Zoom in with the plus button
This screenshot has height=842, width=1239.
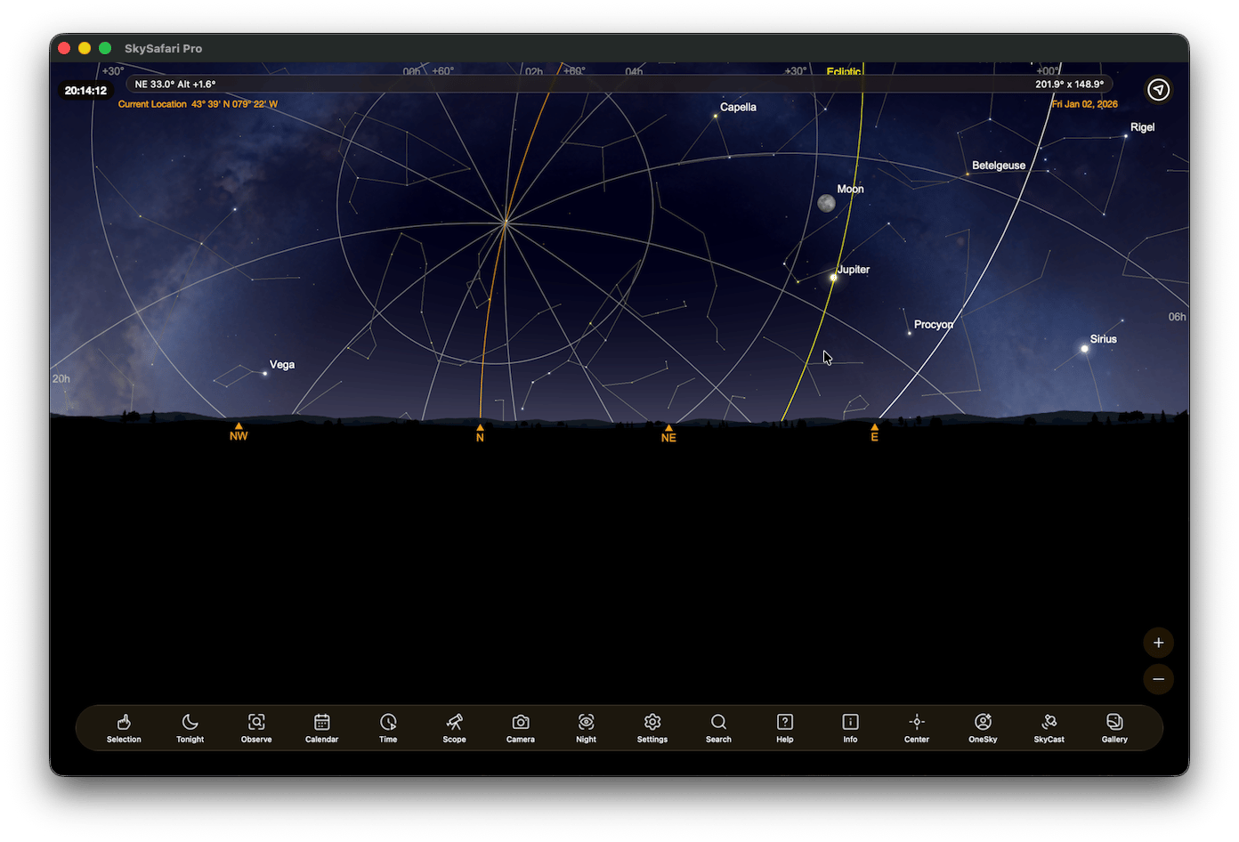pos(1159,643)
